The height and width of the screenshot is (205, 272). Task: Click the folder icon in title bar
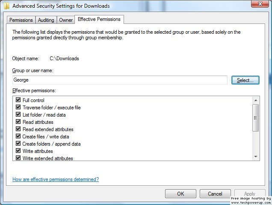click(x=6, y=6)
